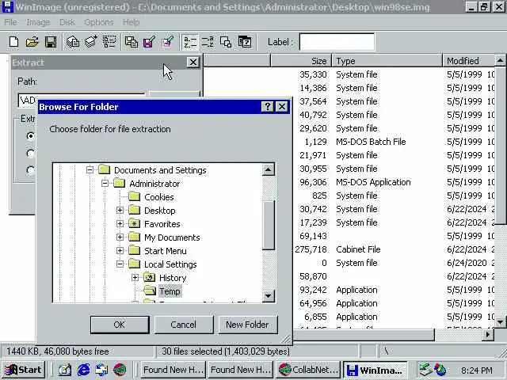
Task: Click the New image toolbar icon
Action: 14,42
